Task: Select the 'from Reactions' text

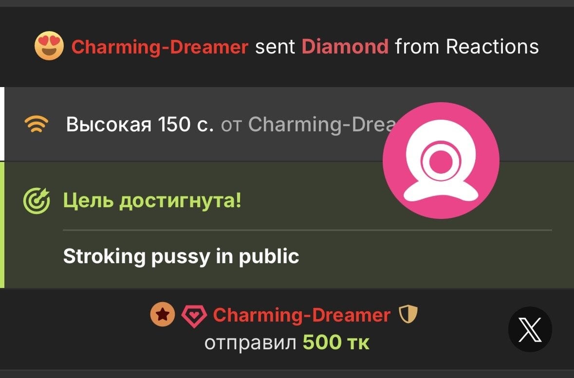Action: [467, 47]
